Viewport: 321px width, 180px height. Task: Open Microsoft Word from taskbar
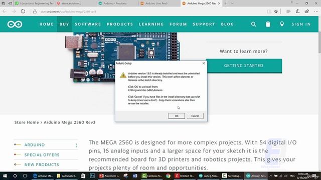tap(135, 175)
